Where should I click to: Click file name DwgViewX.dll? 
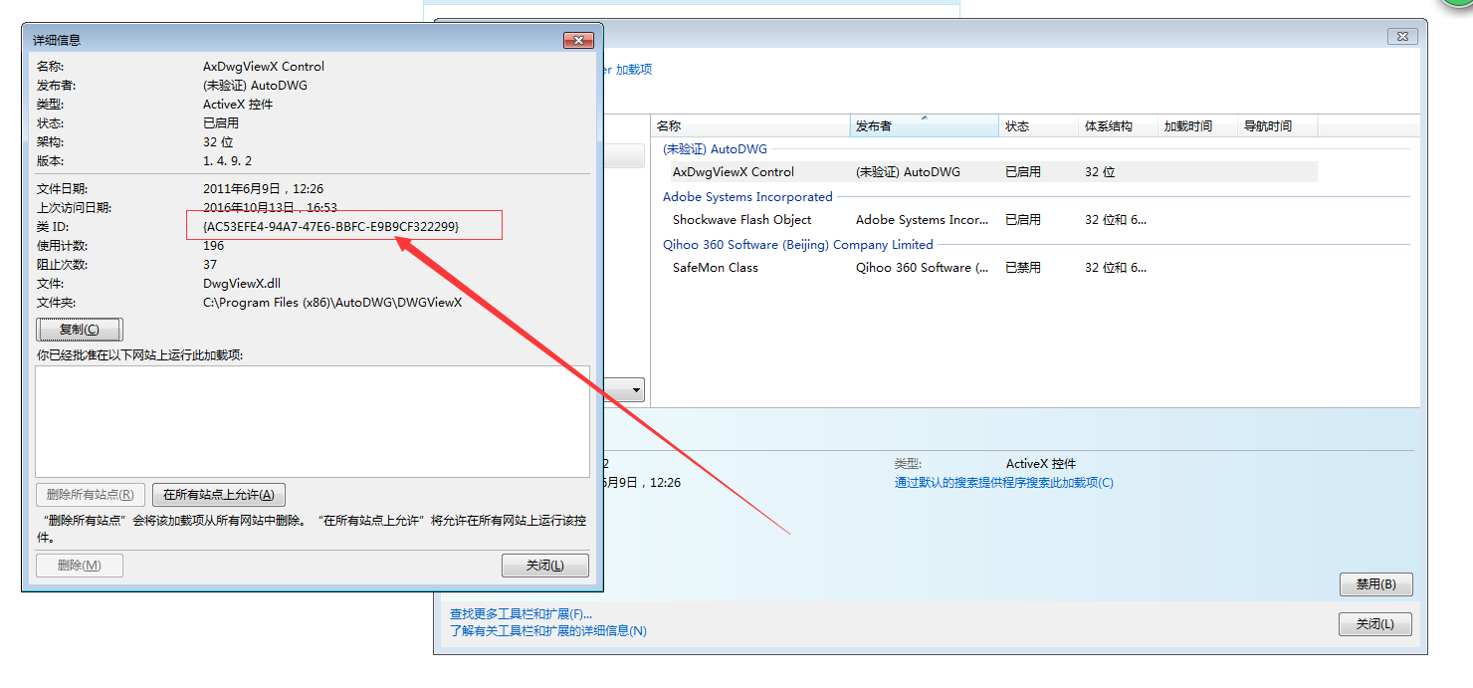tap(242, 284)
